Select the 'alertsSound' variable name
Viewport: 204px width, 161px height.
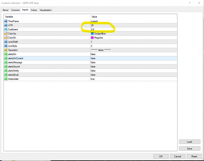[14, 66]
